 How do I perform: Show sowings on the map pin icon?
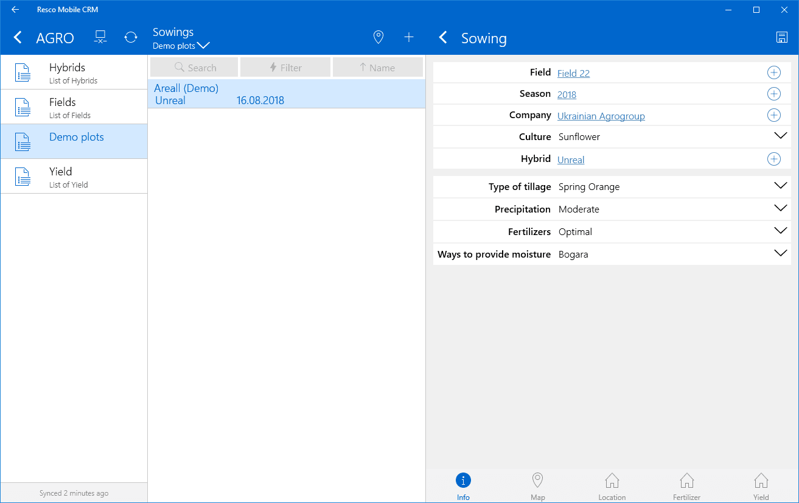[379, 38]
